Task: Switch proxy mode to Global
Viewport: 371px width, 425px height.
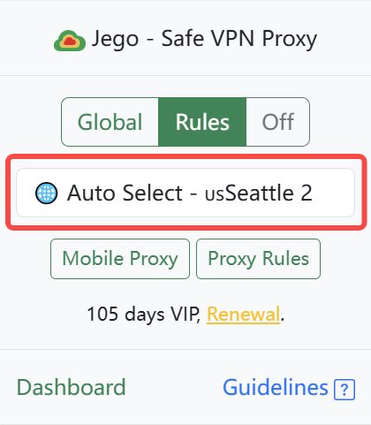Action: [110, 122]
